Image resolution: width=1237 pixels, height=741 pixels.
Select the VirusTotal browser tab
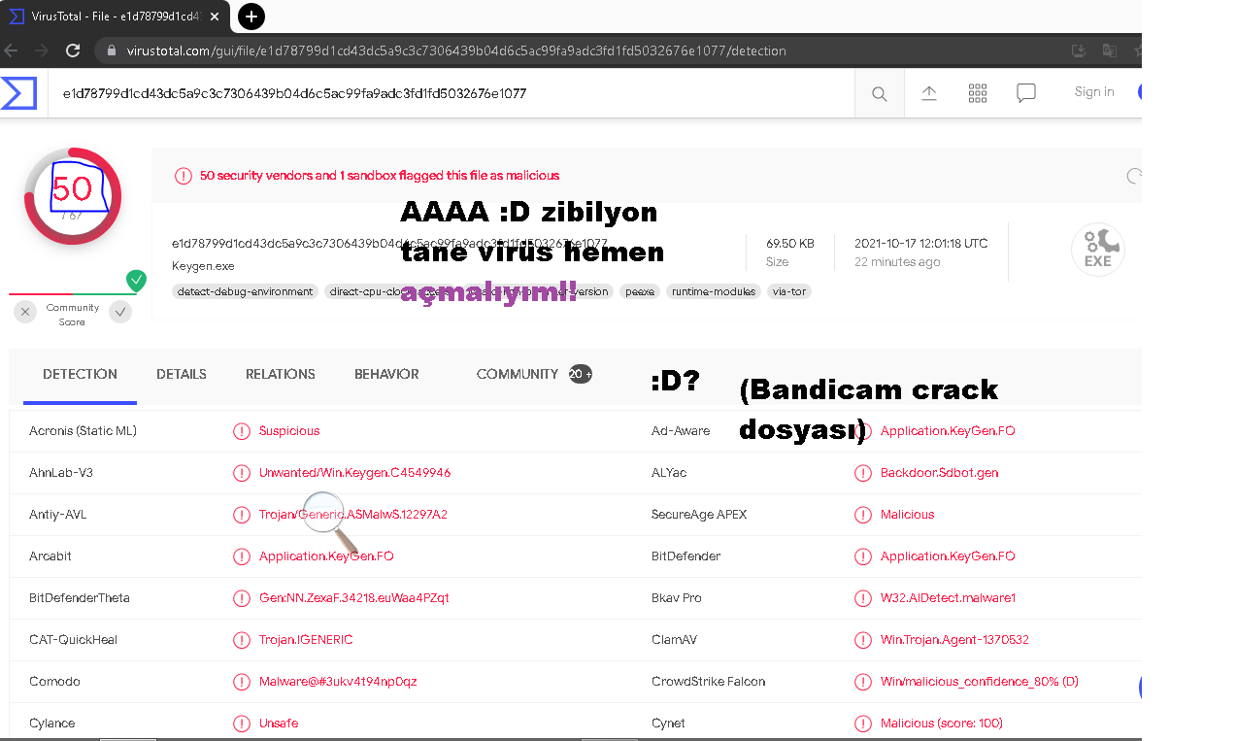point(115,17)
